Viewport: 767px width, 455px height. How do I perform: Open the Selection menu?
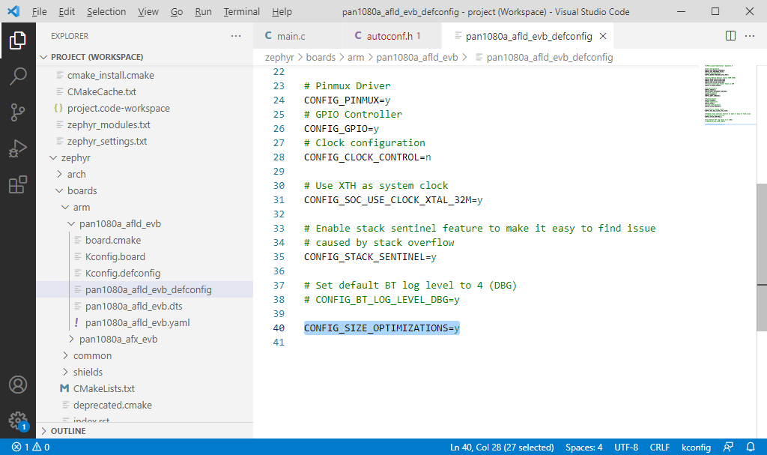tap(106, 12)
